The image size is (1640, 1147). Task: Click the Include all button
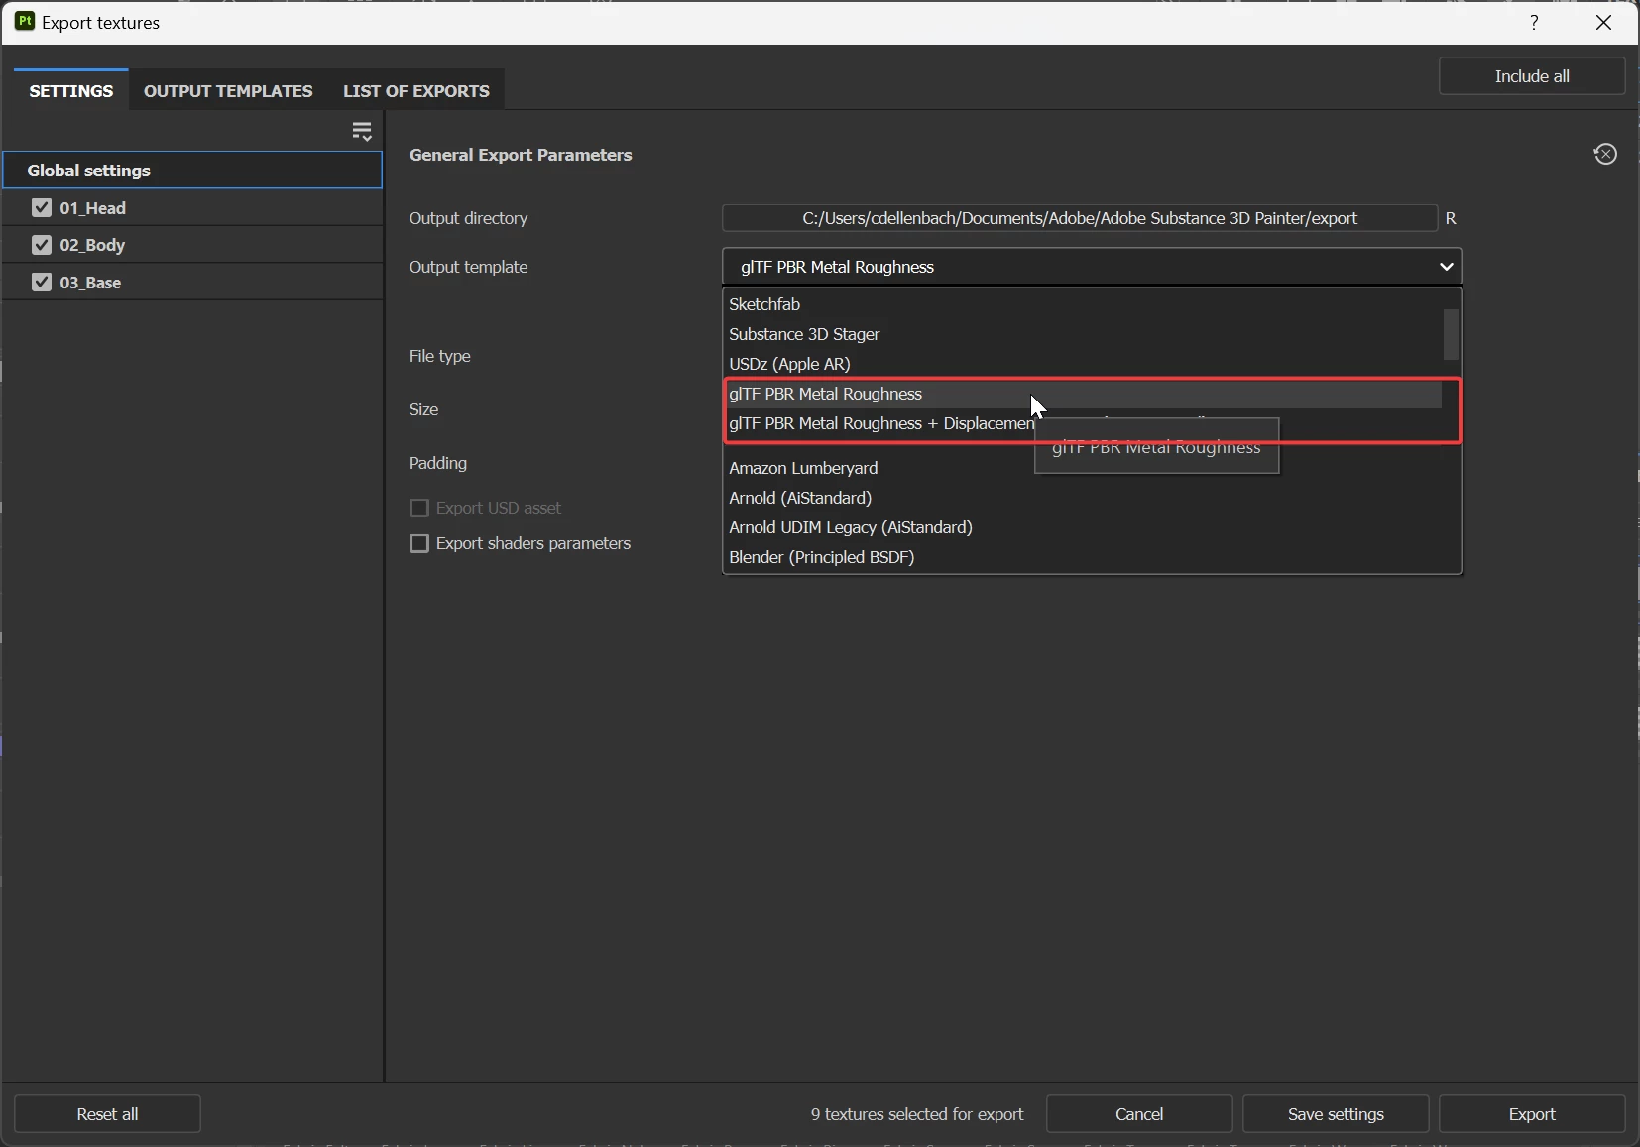click(x=1532, y=76)
